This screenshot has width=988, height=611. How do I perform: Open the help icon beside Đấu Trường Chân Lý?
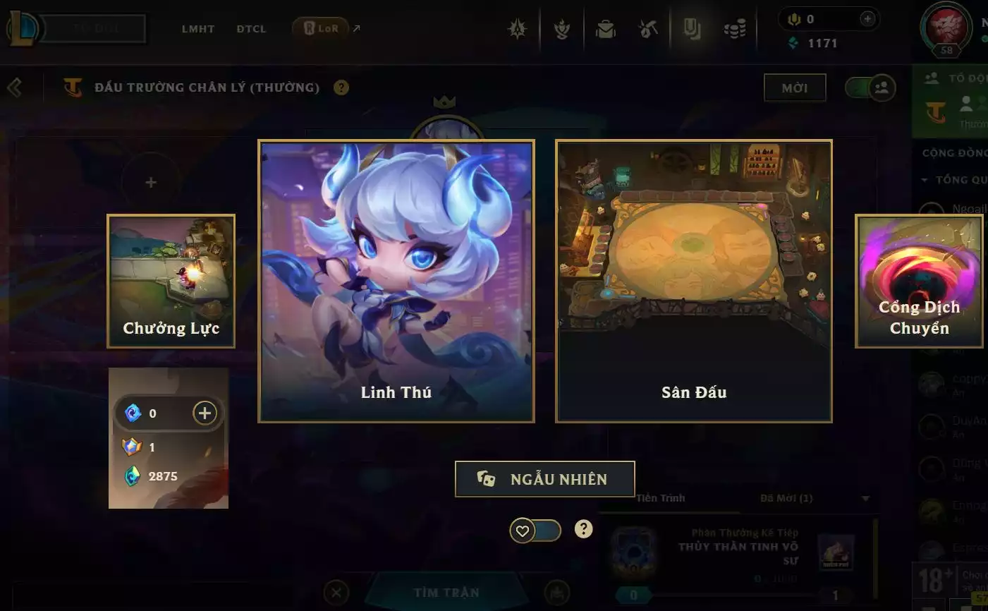[x=341, y=87]
